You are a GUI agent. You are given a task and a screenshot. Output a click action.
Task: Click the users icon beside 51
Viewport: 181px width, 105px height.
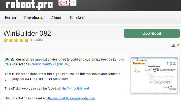tap(173, 45)
